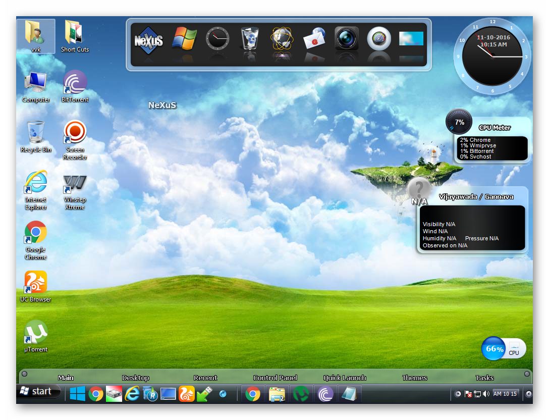Click the blue Windows logo quick launch icon

click(x=77, y=394)
